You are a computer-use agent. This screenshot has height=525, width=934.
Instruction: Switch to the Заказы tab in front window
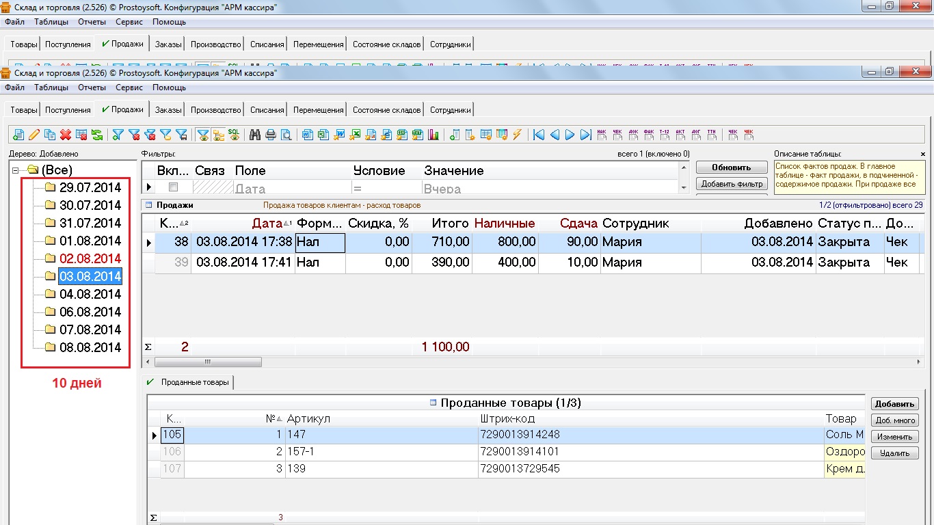point(168,110)
